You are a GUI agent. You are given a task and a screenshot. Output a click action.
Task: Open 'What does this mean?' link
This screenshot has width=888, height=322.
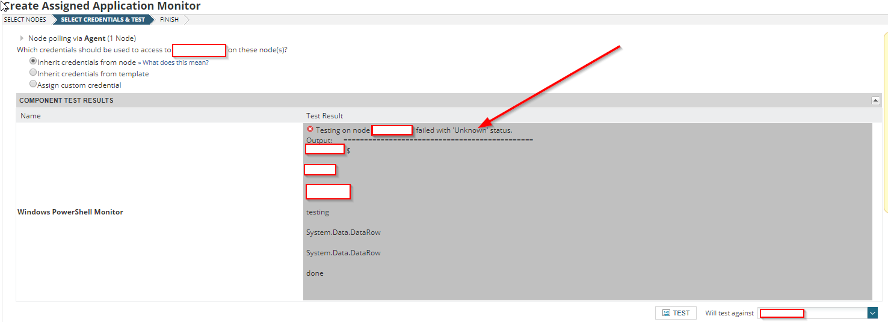click(176, 62)
